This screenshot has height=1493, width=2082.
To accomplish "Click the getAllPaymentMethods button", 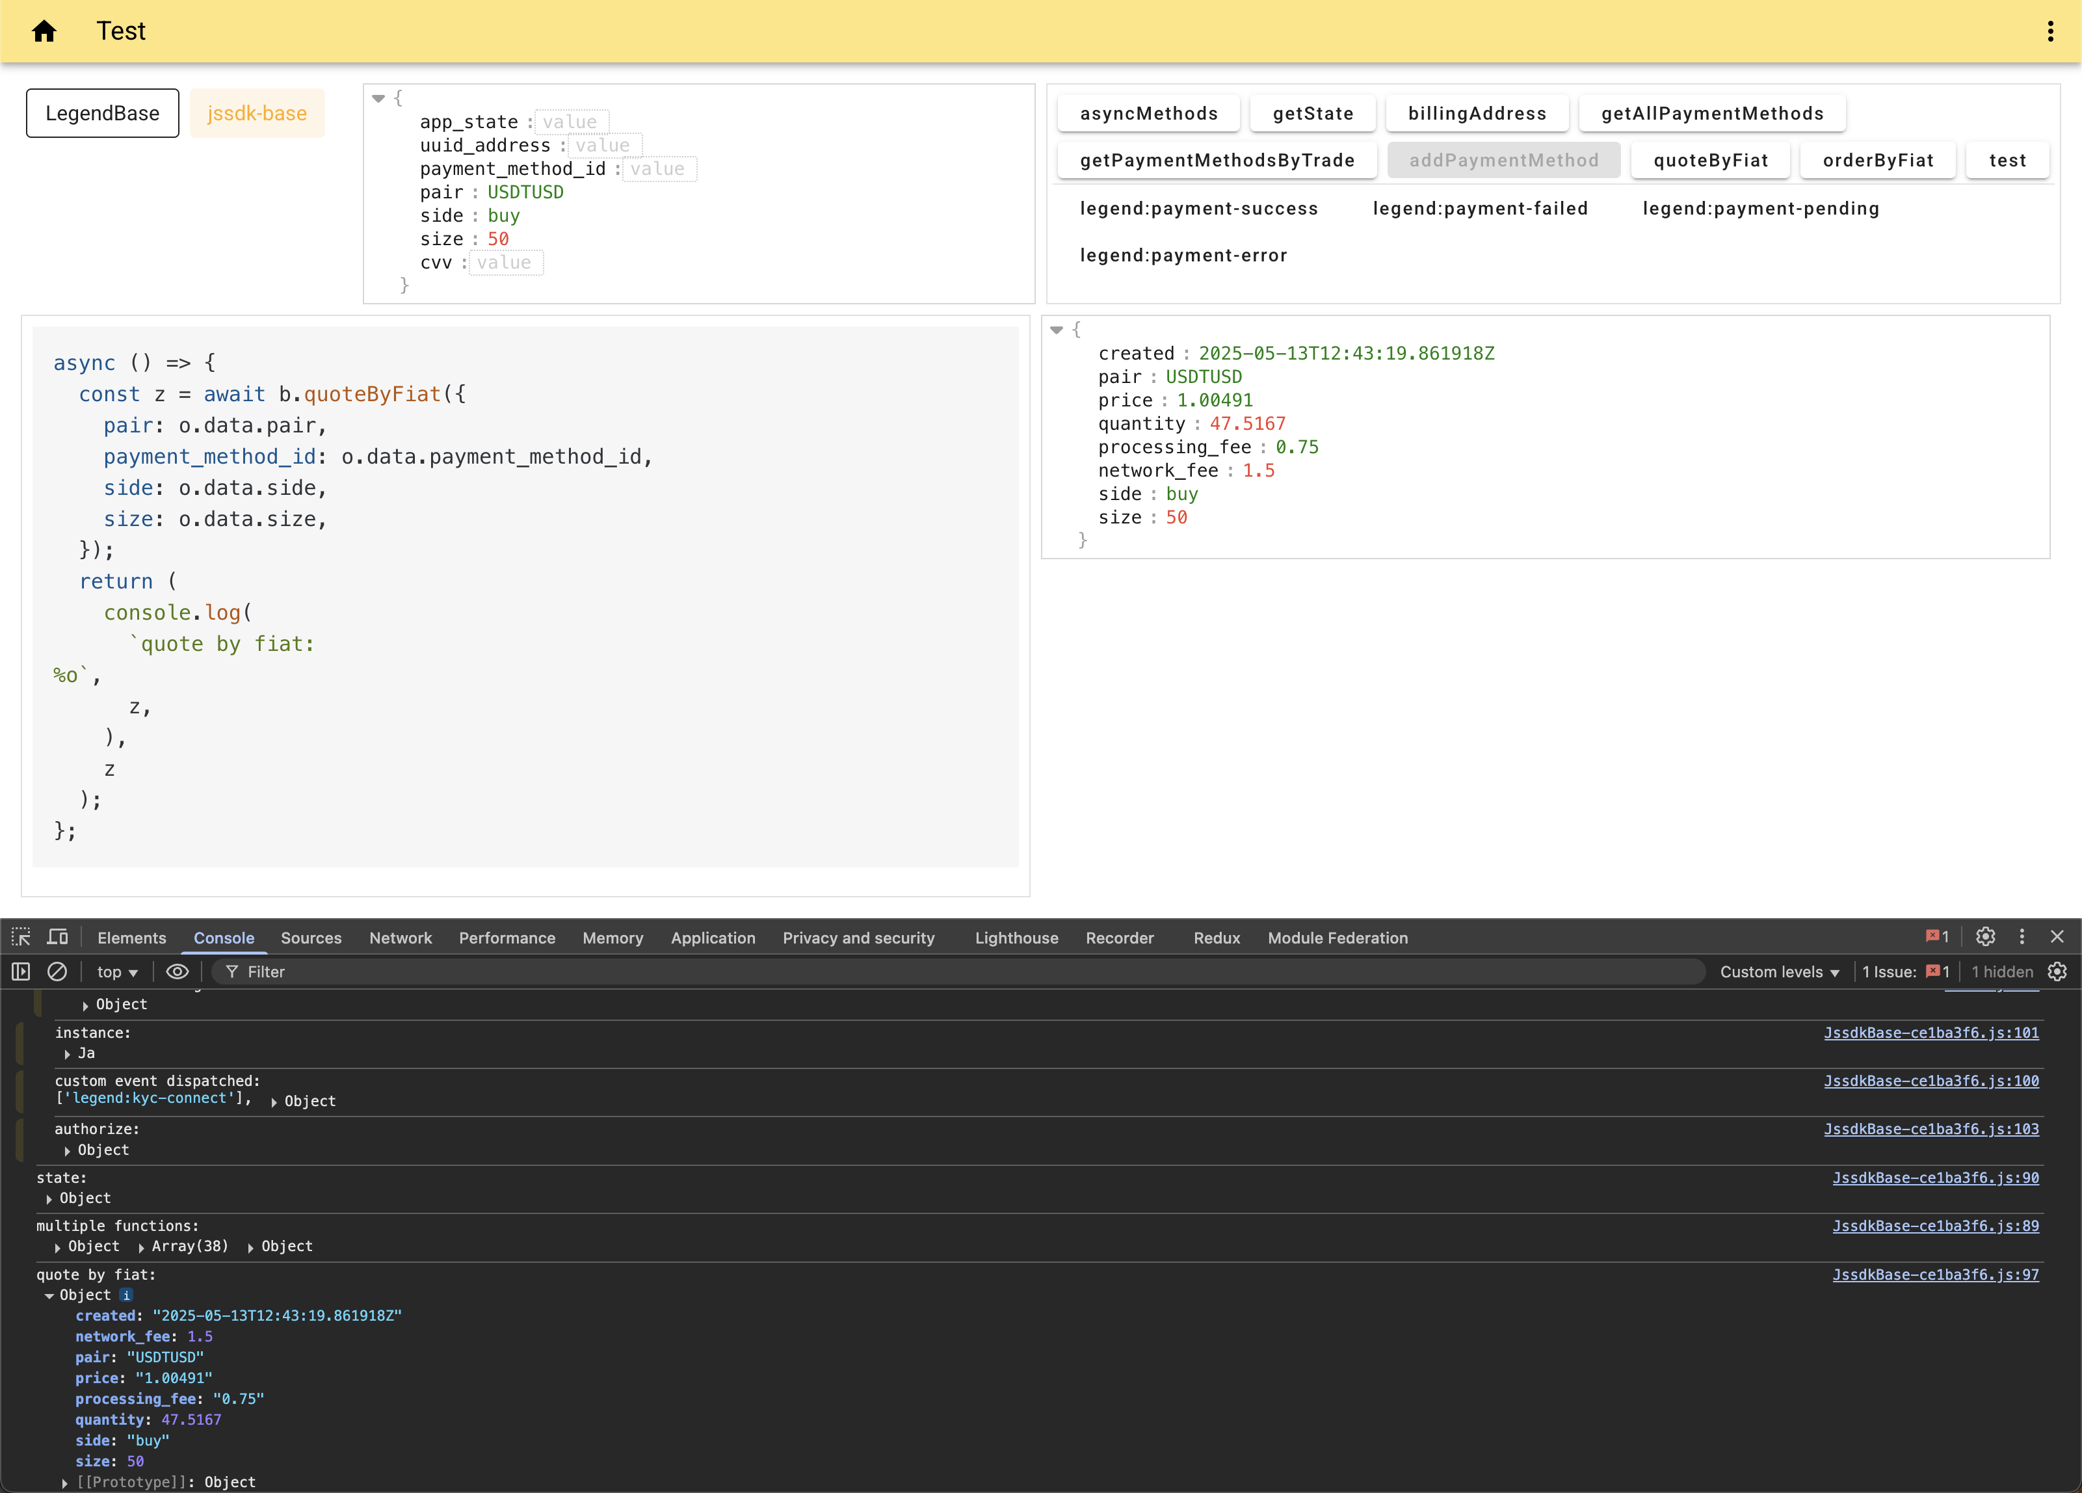I will coord(1712,113).
